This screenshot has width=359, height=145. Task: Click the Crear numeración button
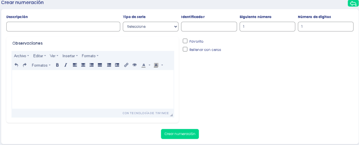[180, 134]
